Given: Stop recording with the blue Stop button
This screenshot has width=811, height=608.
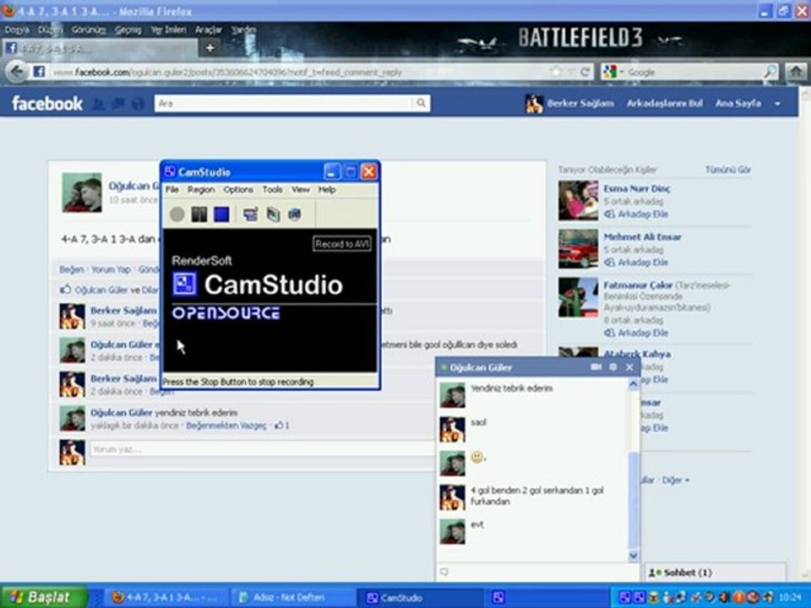Looking at the screenshot, I should (x=221, y=214).
